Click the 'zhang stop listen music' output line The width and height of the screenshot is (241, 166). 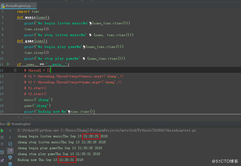62,142
